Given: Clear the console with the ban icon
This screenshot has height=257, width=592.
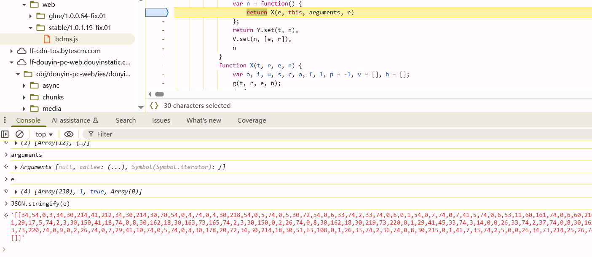Looking at the screenshot, I should 19,134.
